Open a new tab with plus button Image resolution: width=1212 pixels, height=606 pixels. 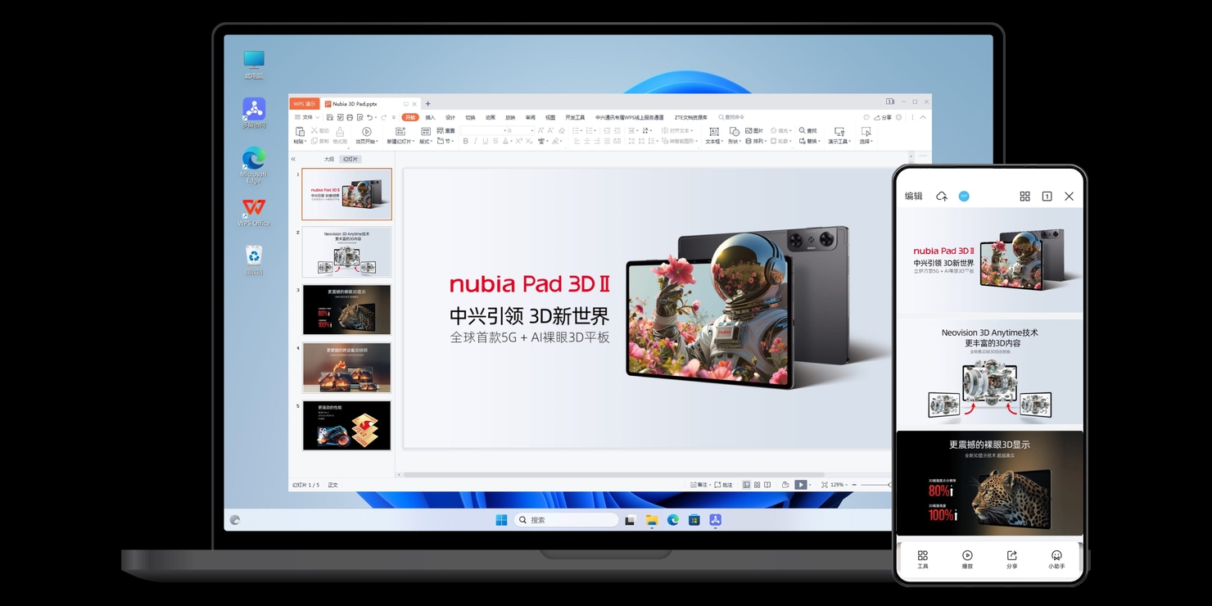pyautogui.click(x=427, y=104)
